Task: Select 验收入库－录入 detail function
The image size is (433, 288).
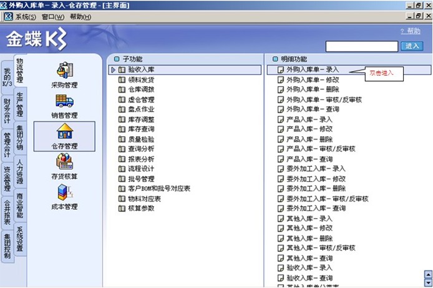Action: 309,267
